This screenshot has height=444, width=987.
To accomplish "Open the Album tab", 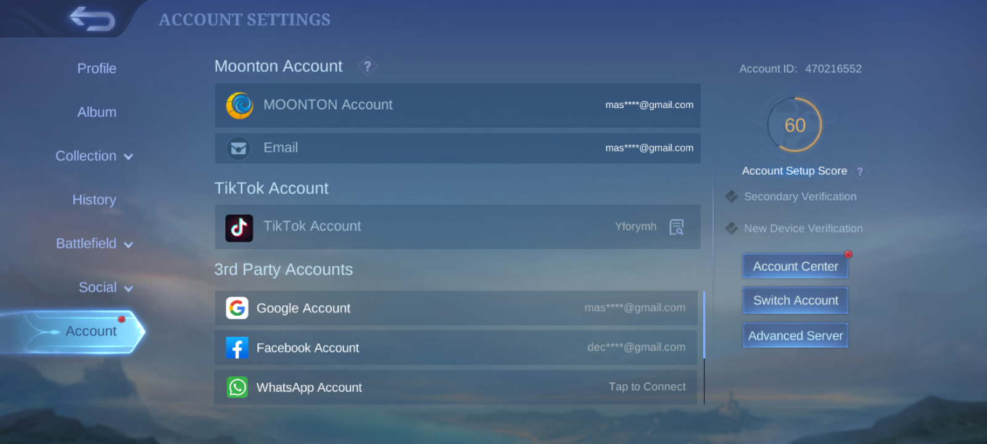I will pyautogui.click(x=97, y=112).
